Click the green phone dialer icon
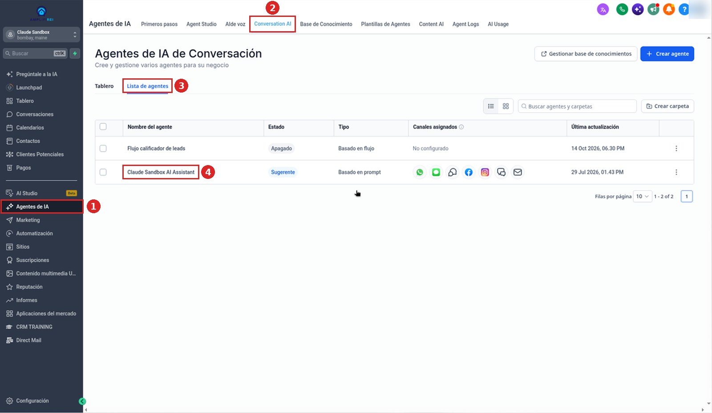Screen dimensions: 712x413 coord(622,9)
